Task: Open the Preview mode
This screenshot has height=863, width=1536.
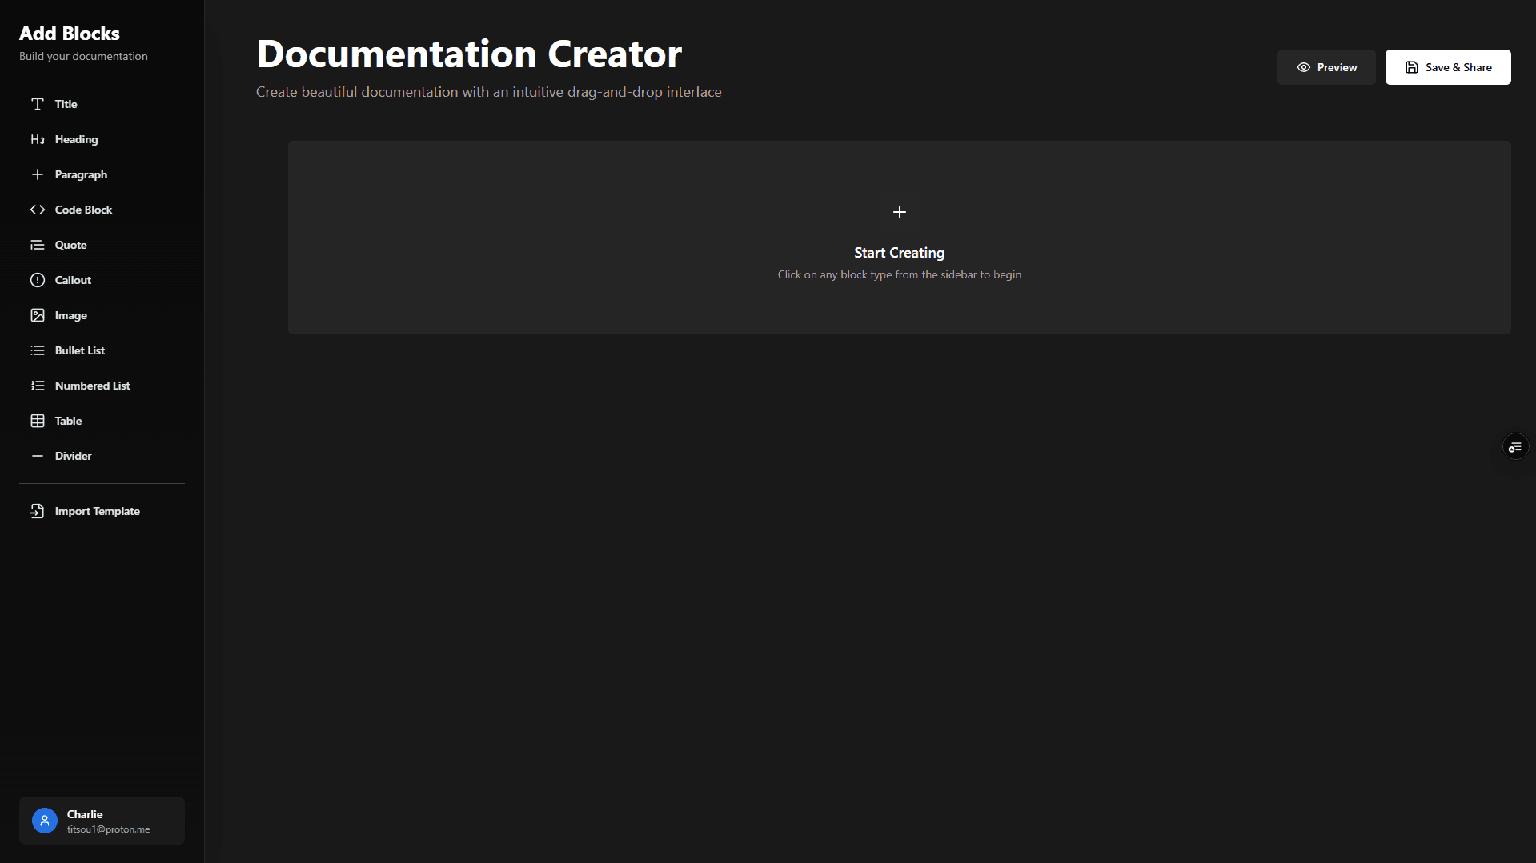Action: pos(1326,67)
